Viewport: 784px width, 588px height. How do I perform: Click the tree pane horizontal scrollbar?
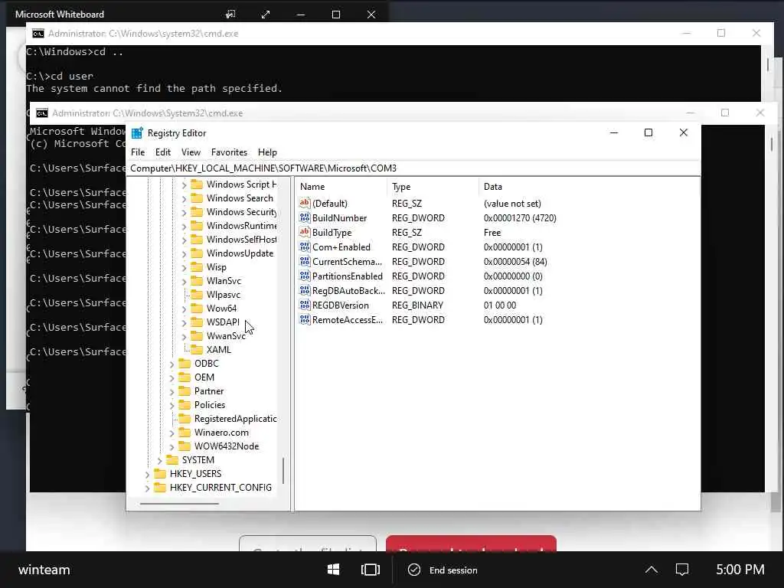point(179,504)
